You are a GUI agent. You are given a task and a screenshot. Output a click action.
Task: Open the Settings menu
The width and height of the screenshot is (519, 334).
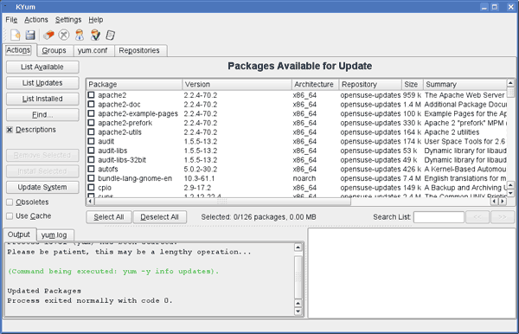[68, 20]
